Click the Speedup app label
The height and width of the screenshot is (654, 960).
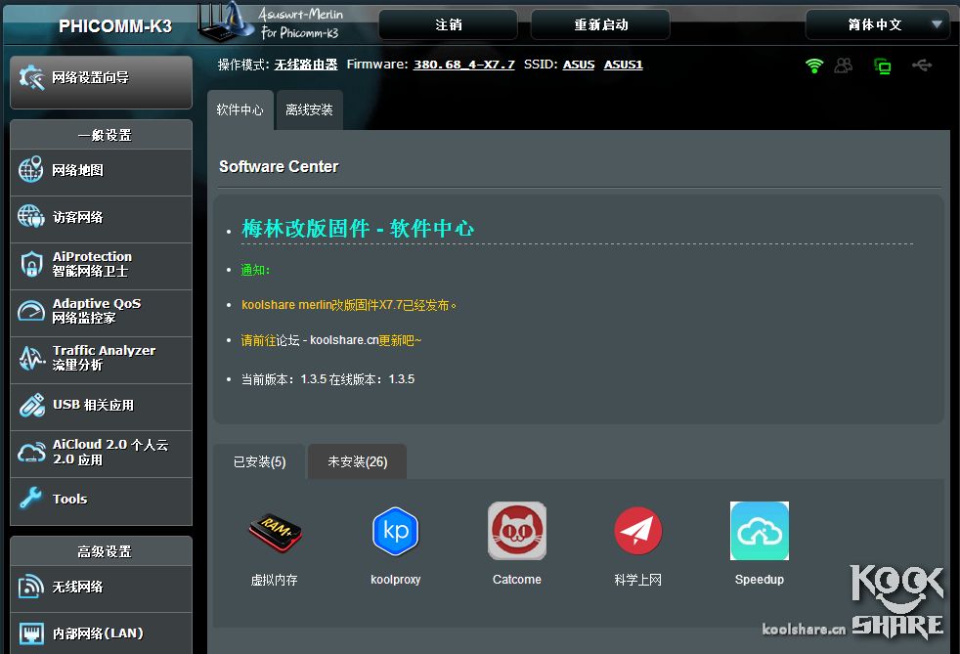pyautogui.click(x=760, y=580)
